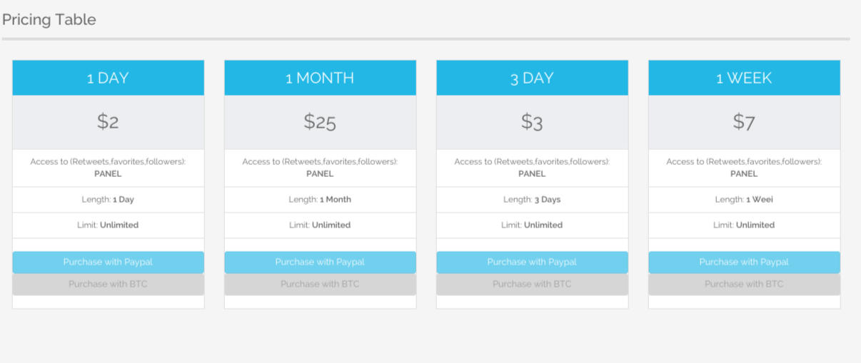Purchase the 3 Day plan with BTC
The image size is (861, 363).
point(532,284)
